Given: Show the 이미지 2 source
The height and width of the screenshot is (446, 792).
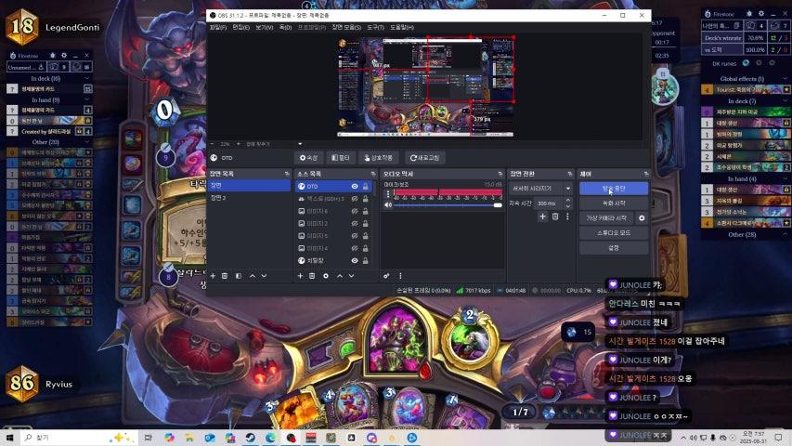Looking at the screenshot, I should [x=355, y=224].
